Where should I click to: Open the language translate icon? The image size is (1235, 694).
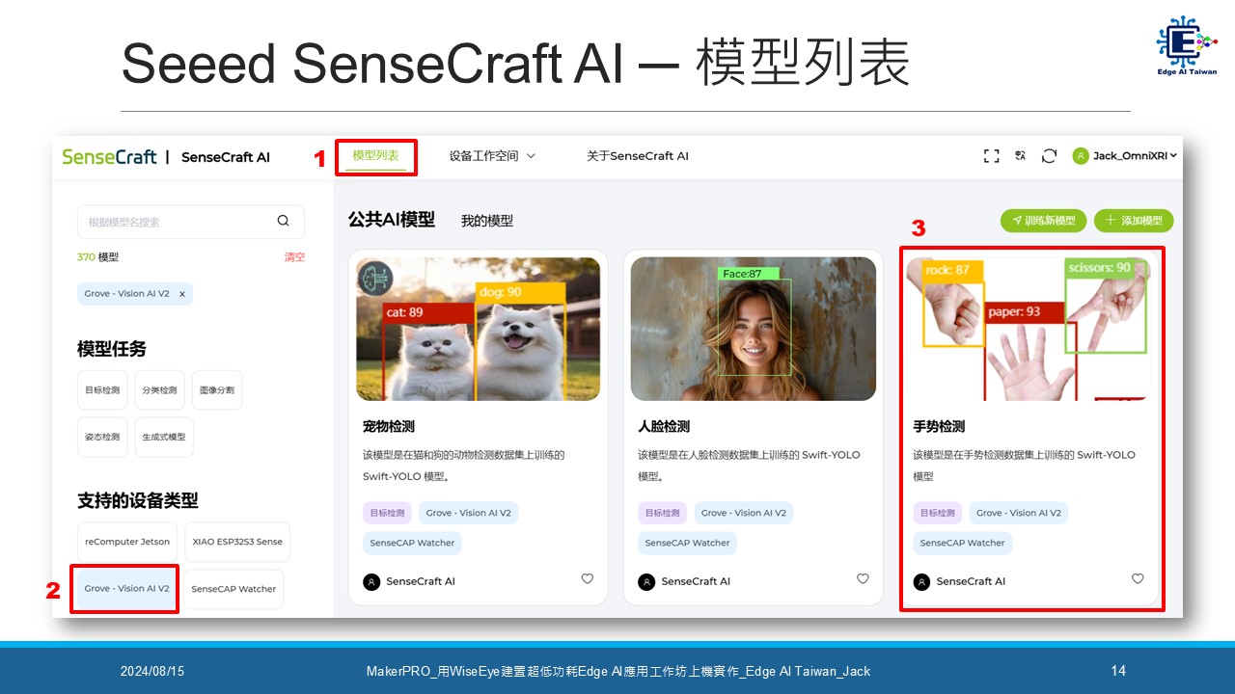pos(1021,156)
